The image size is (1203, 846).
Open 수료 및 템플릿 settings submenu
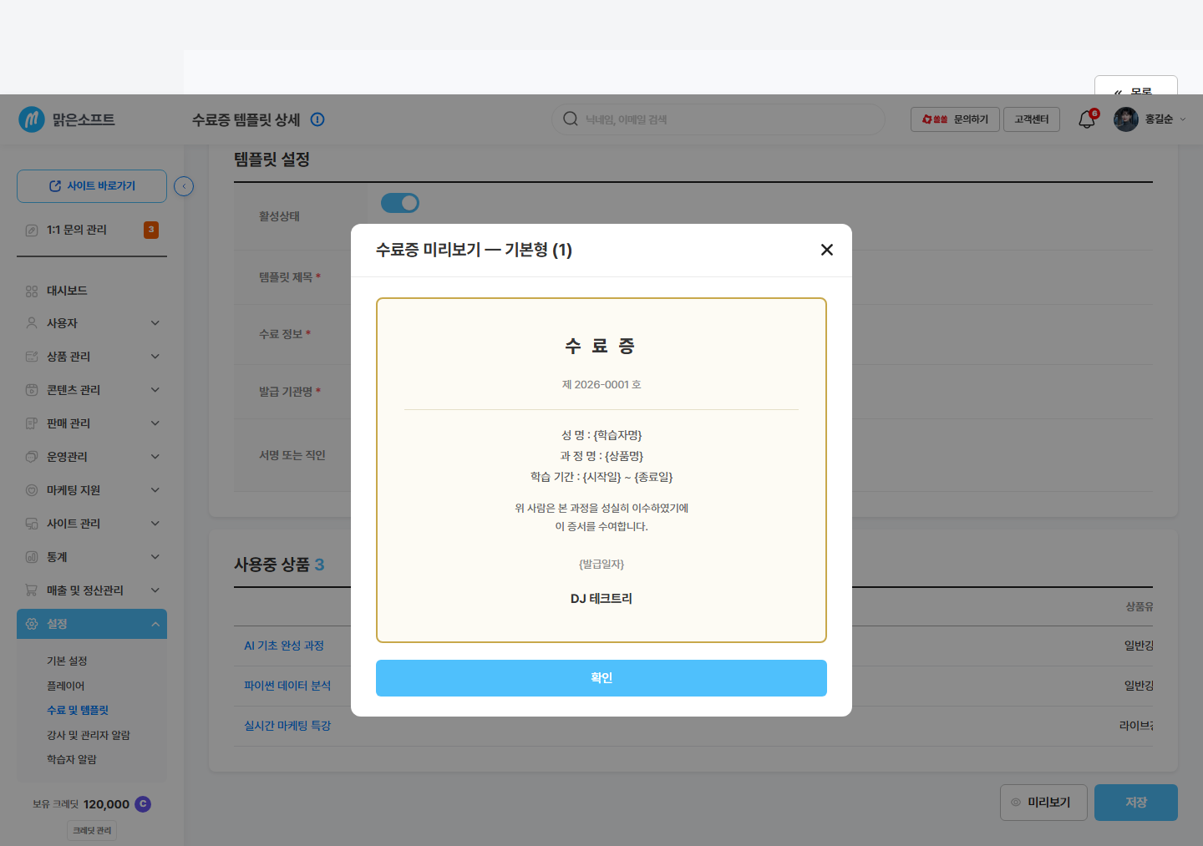pyautogui.click(x=78, y=710)
